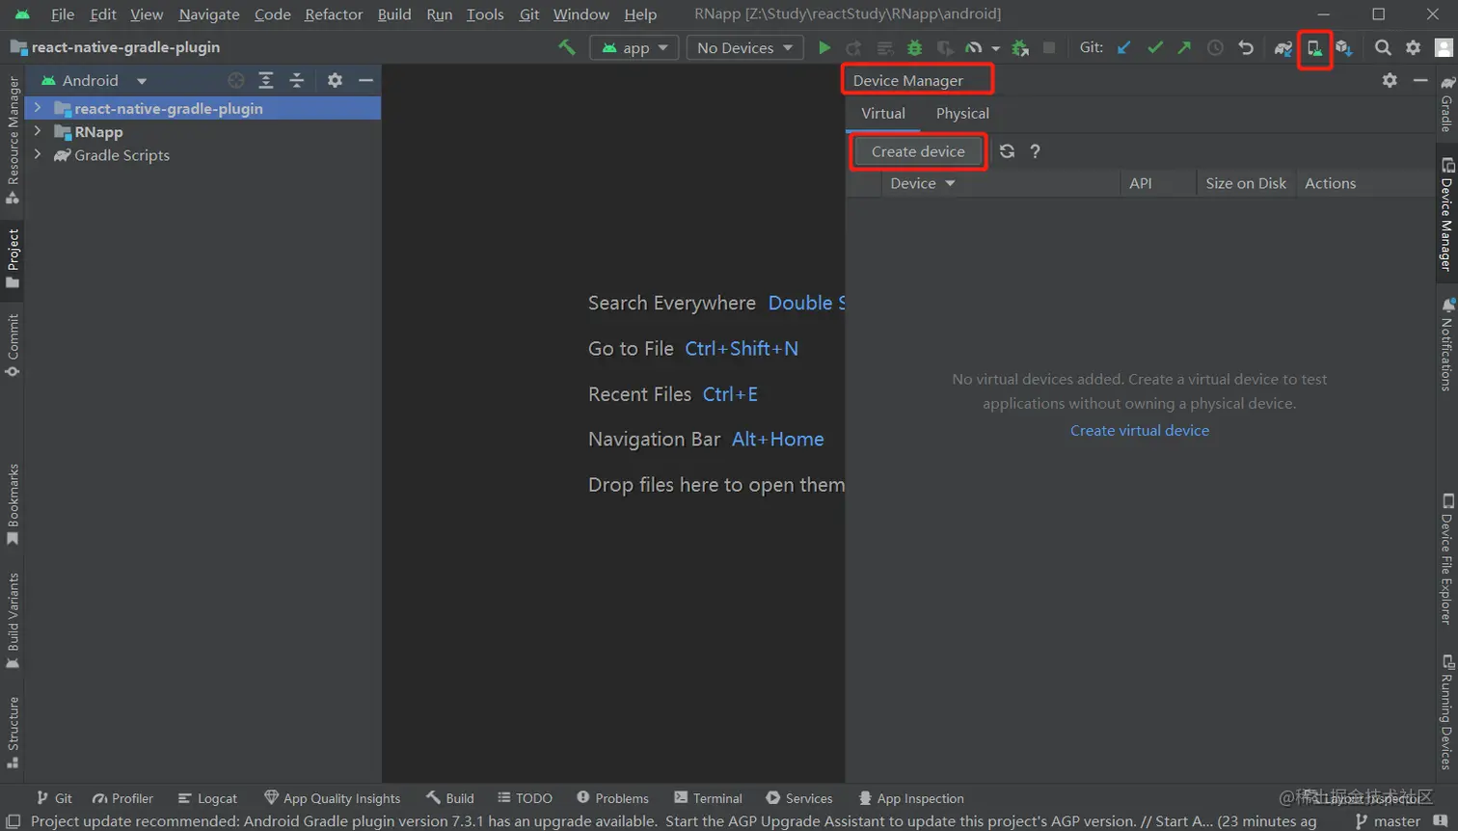The height and width of the screenshot is (831, 1458).
Task: Open the Refactor menu
Action: 334,14
